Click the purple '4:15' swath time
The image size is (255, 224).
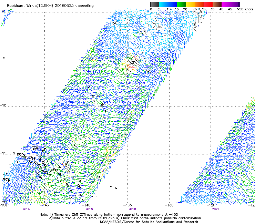pyautogui.click(x=90, y=209)
